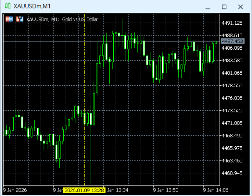This screenshot has width=252, height=196.
Task: Click the yellow crosshair date label 2026.01.09 13:28
Action: [x=84, y=190]
